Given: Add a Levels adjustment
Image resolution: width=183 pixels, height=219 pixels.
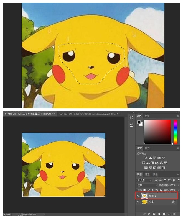Looking at the screenshot, I should coord(150,158).
